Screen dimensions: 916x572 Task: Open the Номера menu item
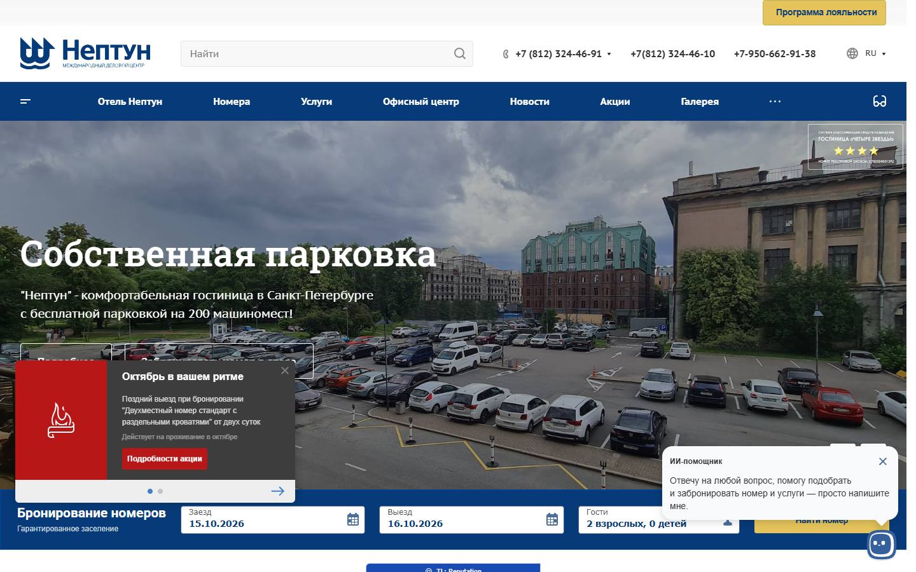(x=232, y=101)
